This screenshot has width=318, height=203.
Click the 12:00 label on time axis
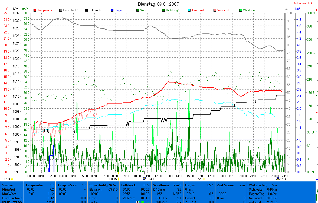pos(158,176)
